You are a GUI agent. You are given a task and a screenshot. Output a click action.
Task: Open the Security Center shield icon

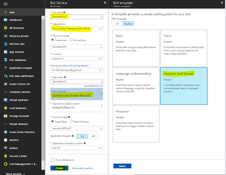pyautogui.click(x=6, y=156)
